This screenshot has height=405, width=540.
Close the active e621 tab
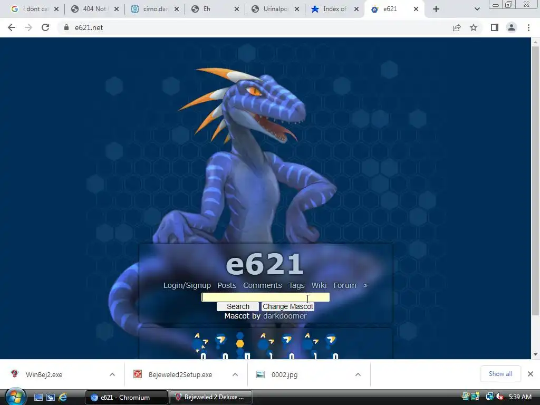pyautogui.click(x=416, y=9)
